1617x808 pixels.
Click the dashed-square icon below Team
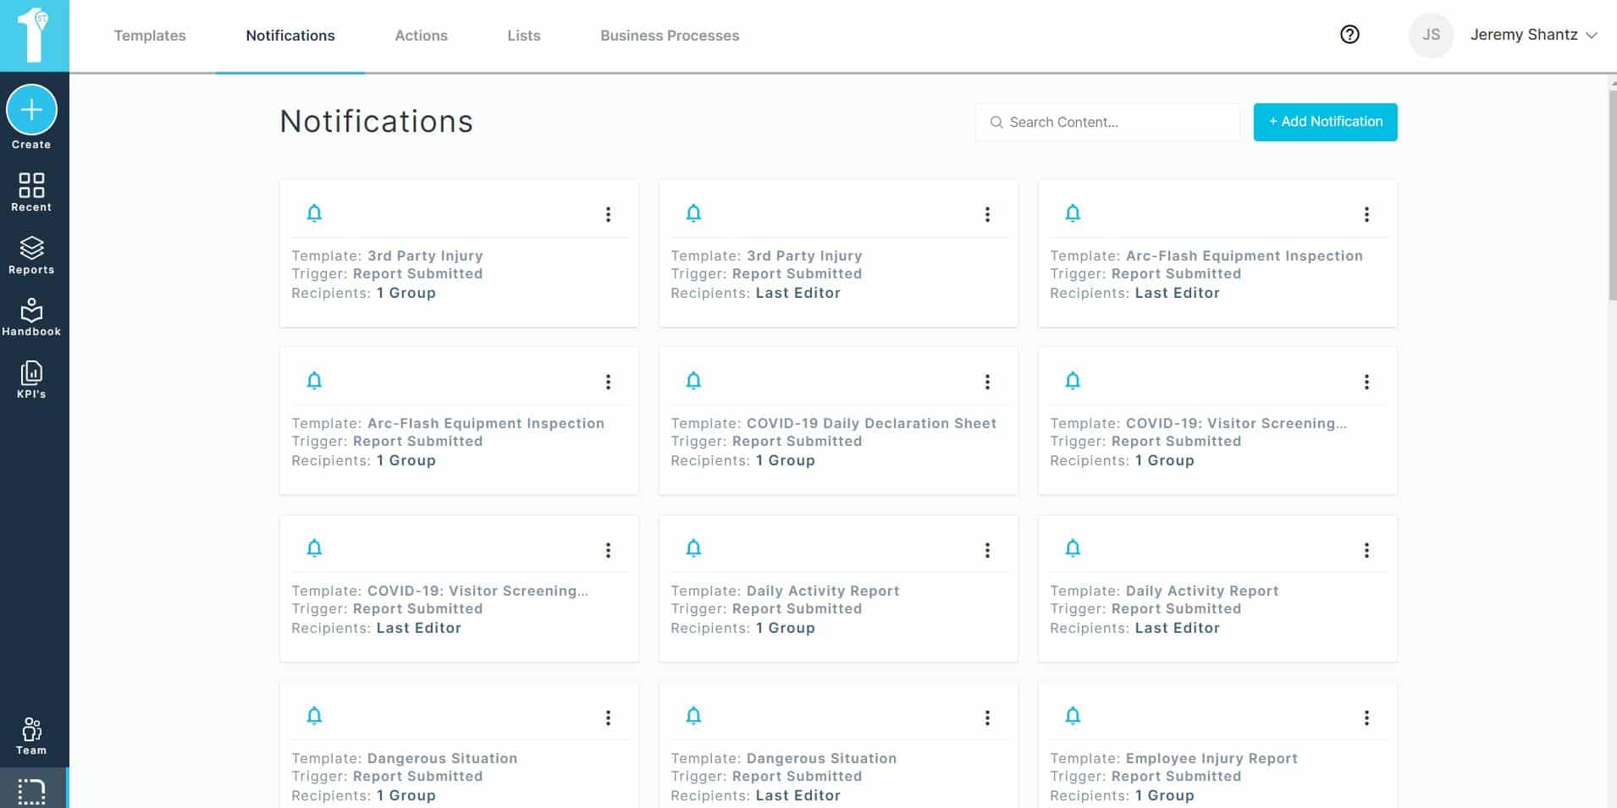tap(31, 792)
